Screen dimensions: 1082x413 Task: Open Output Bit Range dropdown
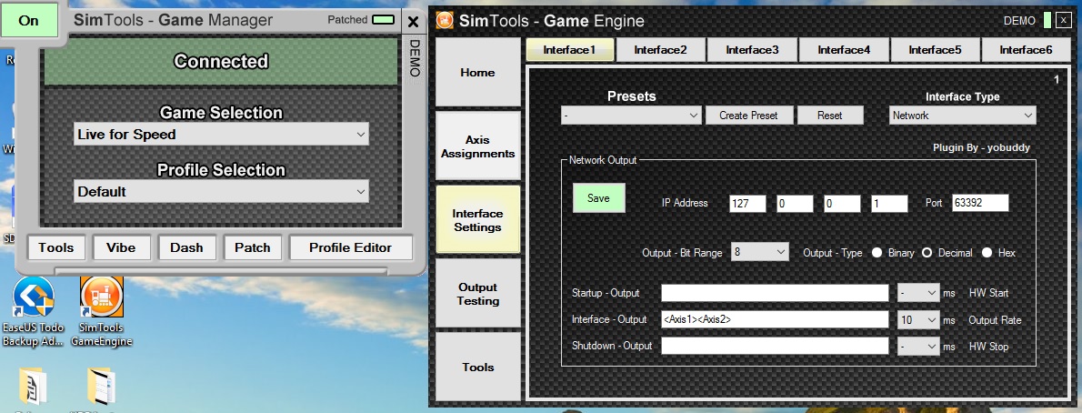(x=760, y=252)
